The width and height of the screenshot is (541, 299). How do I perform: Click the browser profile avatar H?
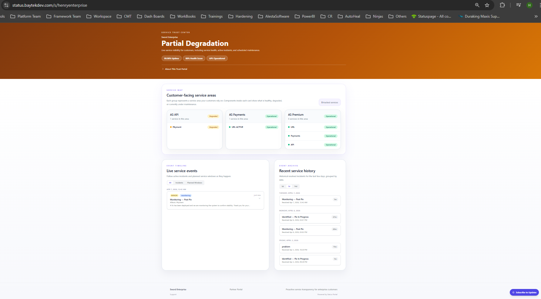pyautogui.click(x=529, y=5)
